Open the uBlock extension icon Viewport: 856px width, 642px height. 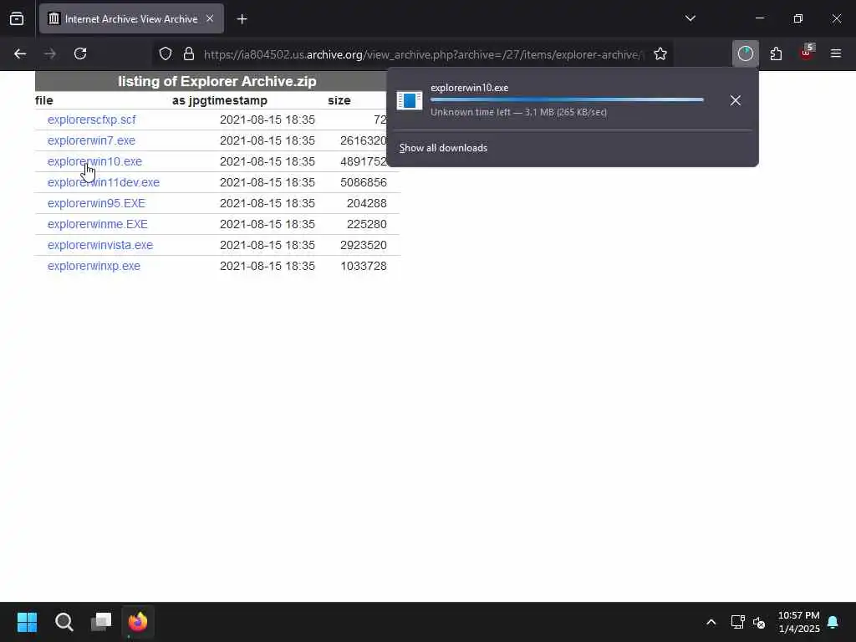[x=807, y=53]
